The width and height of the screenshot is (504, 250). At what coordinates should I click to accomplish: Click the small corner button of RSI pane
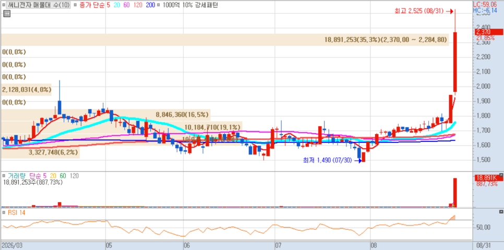tap(501, 212)
